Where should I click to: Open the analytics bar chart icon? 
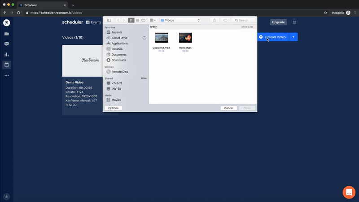pos(7,54)
